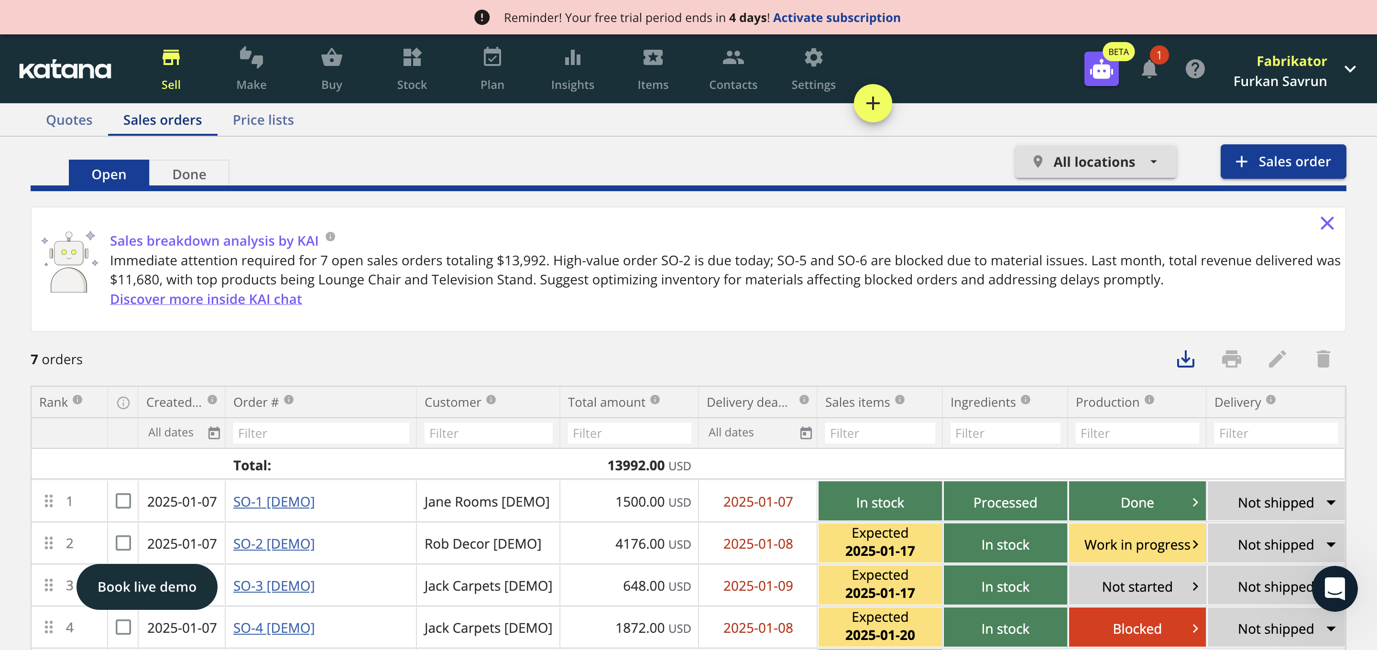The height and width of the screenshot is (650, 1377).
Task: Click the Order # filter field
Action: tap(321, 433)
